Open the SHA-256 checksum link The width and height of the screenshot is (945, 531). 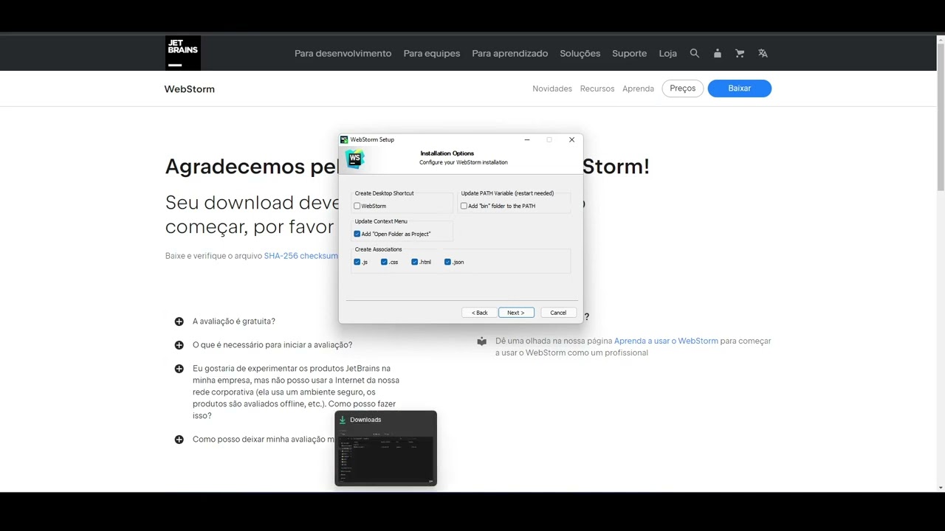[x=301, y=256]
